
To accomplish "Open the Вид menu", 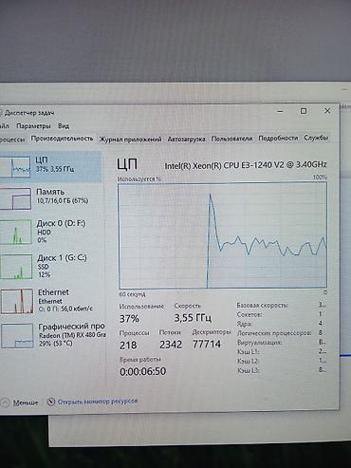I will (64, 126).
